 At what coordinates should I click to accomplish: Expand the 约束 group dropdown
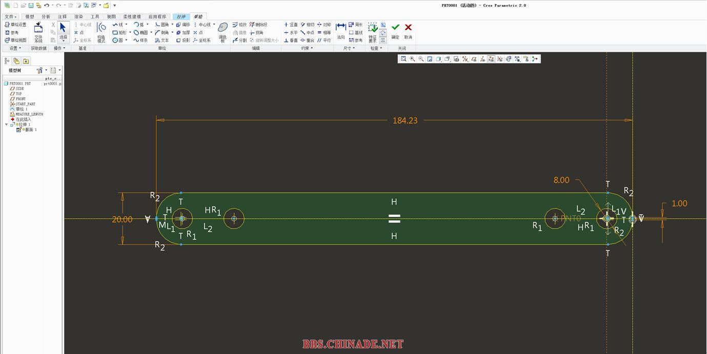[307, 48]
